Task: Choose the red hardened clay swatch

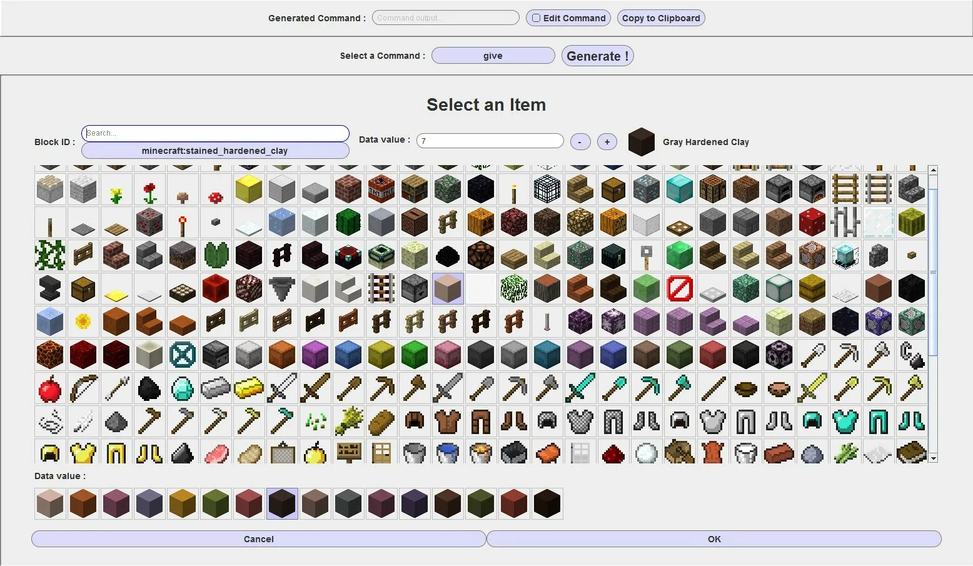Action: (x=514, y=503)
